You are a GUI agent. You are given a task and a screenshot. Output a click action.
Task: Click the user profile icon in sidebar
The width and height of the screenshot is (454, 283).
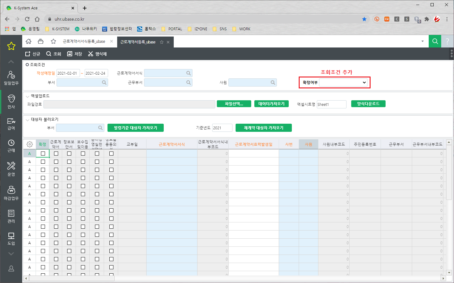pyautogui.click(x=11, y=268)
